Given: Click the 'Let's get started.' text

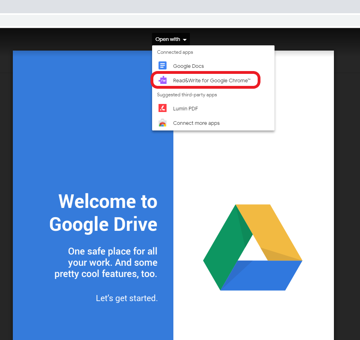Looking at the screenshot, I should coord(127,298).
